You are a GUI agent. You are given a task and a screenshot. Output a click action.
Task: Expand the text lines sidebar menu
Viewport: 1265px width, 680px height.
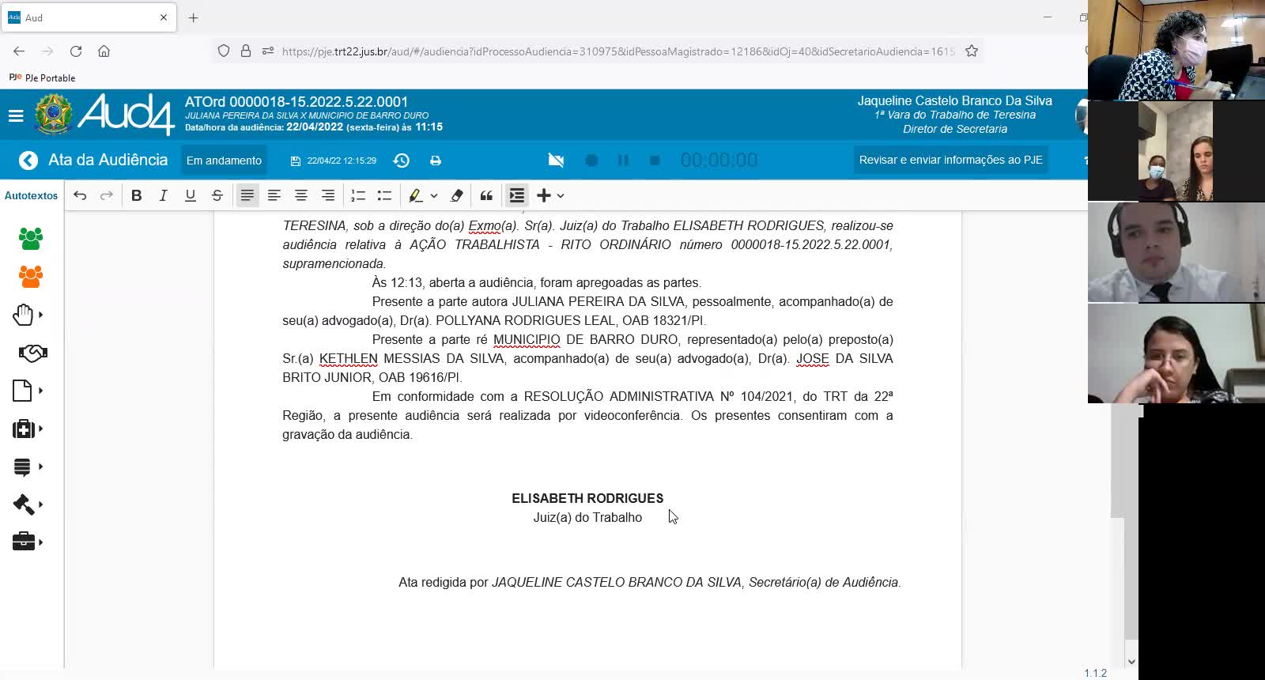(x=28, y=467)
